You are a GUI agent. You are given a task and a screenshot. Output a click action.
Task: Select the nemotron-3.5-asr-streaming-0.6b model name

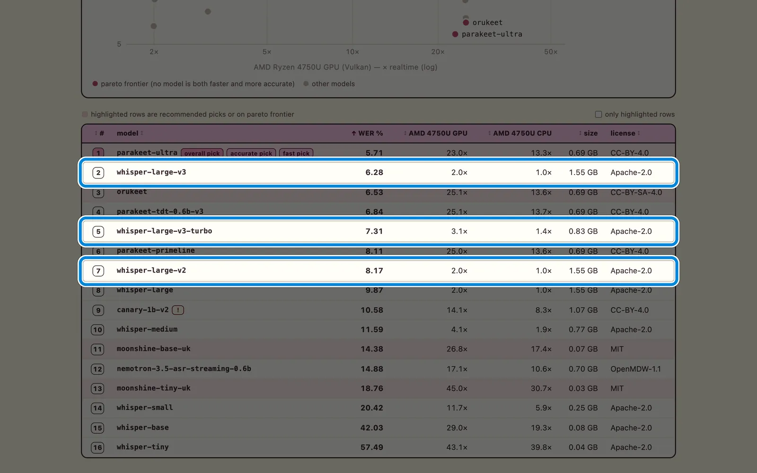point(184,368)
